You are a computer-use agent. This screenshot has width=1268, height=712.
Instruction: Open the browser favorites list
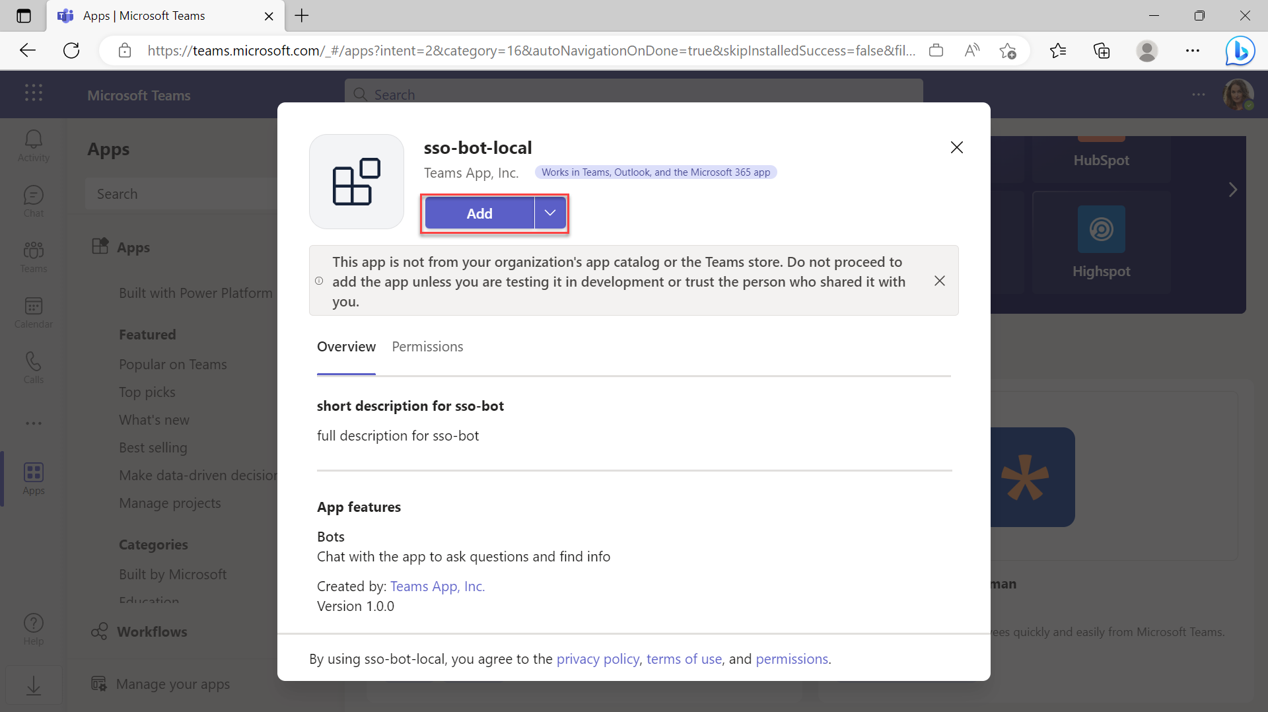pos(1057,50)
